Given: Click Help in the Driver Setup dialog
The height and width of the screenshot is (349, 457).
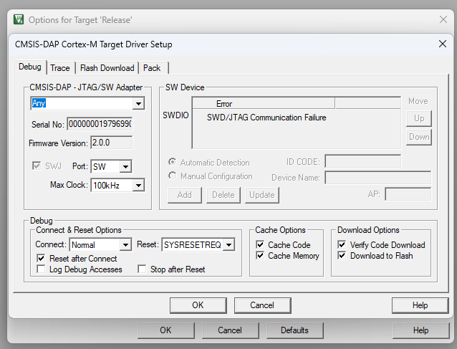Looking at the screenshot, I should pos(420,305).
